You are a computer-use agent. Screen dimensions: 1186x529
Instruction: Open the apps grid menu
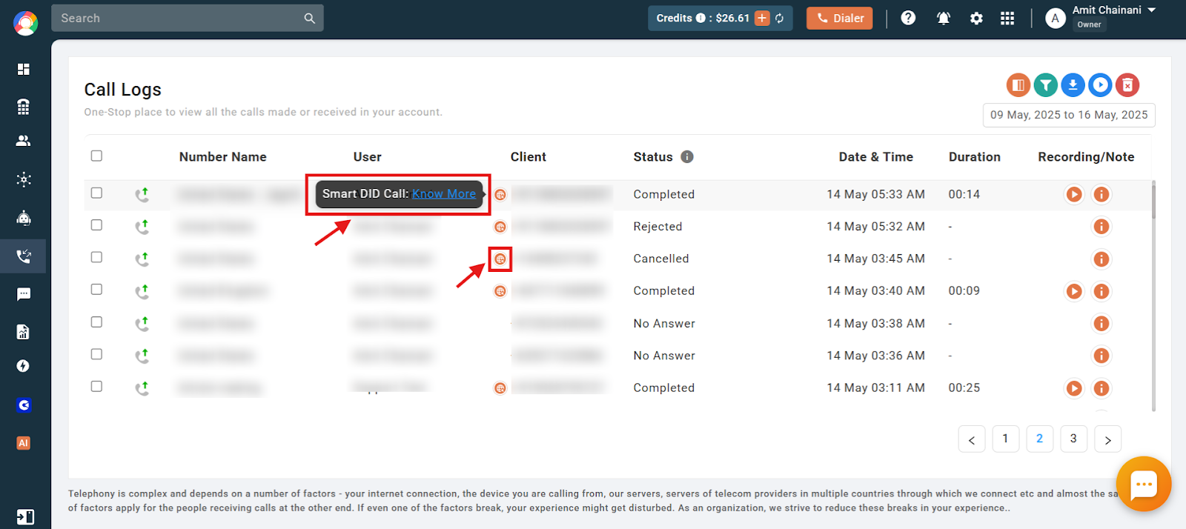[1007, 19]
